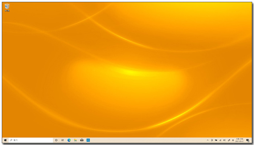Open the blue pinned app after Mail

pos(88,140)
